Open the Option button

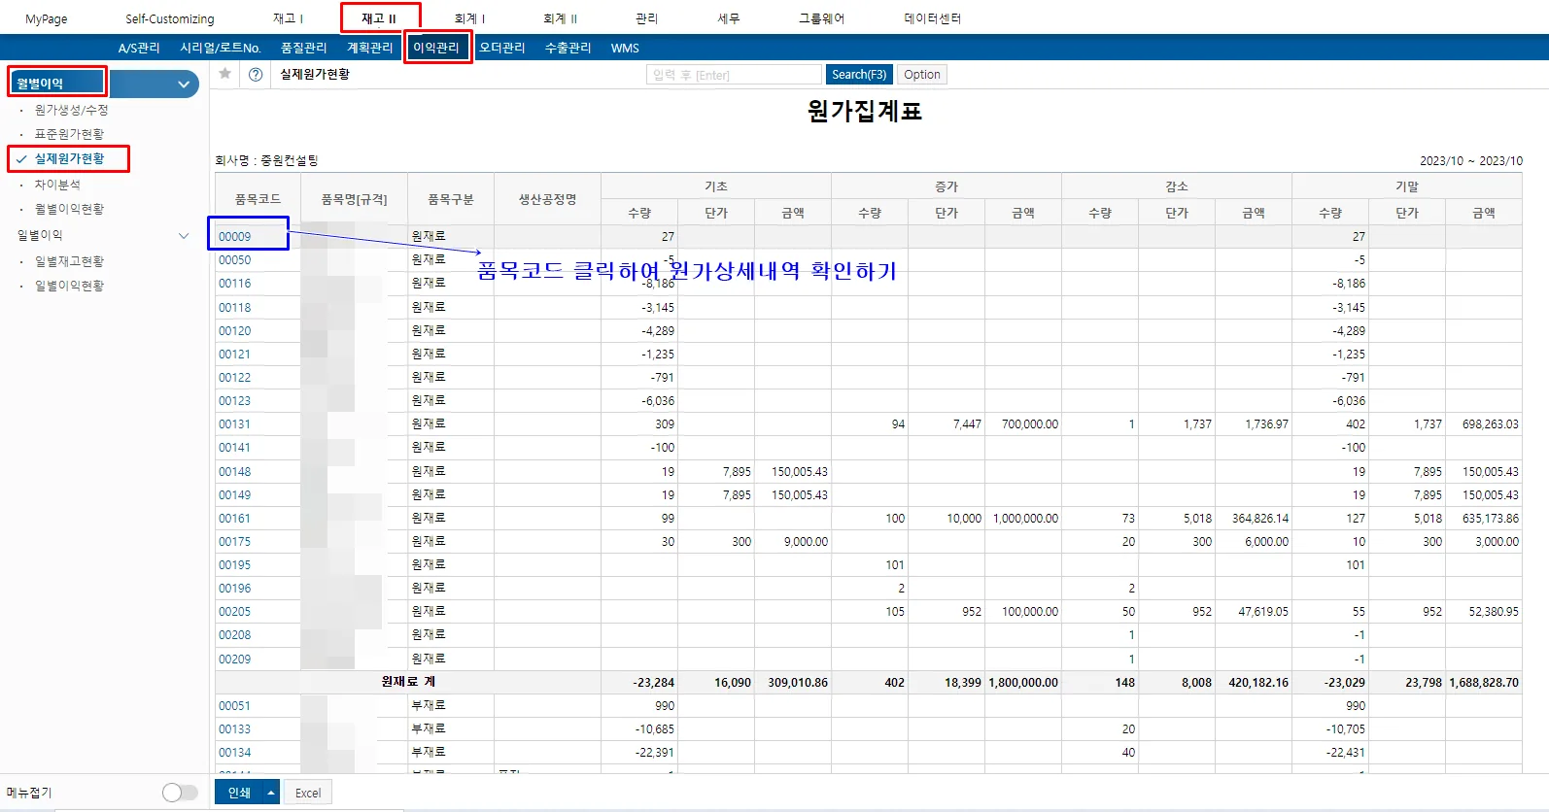coord(922,75)
